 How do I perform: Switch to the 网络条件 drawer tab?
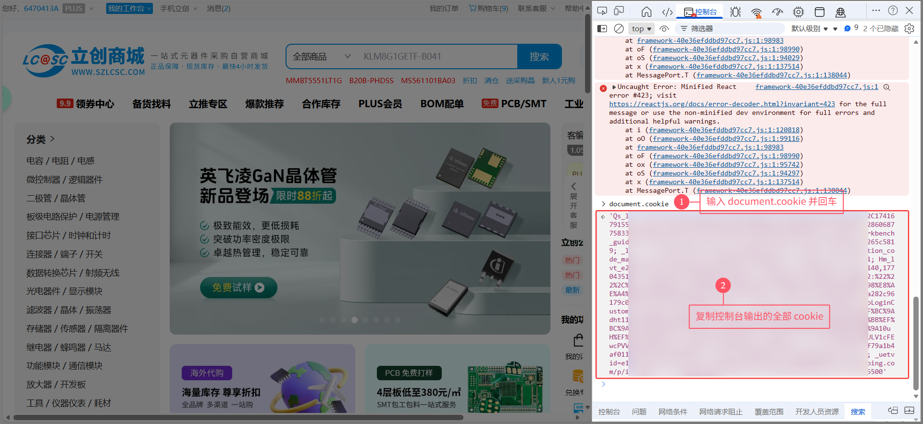[x=673, y=412]
